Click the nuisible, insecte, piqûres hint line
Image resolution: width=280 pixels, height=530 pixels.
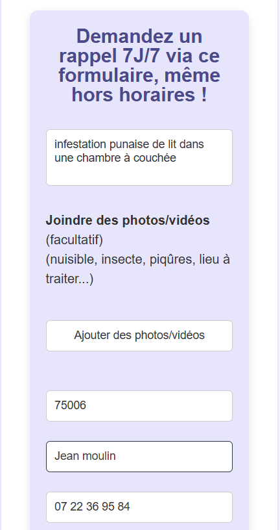[x=137, y=260]
